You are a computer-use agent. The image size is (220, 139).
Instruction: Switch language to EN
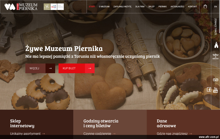(x=215, y=7)
